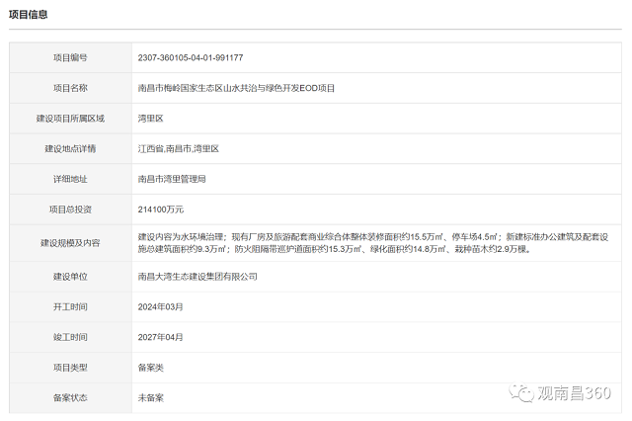632x421 pixels.
Task: Click the 观南昌360 watermark text
Action: 575,394
